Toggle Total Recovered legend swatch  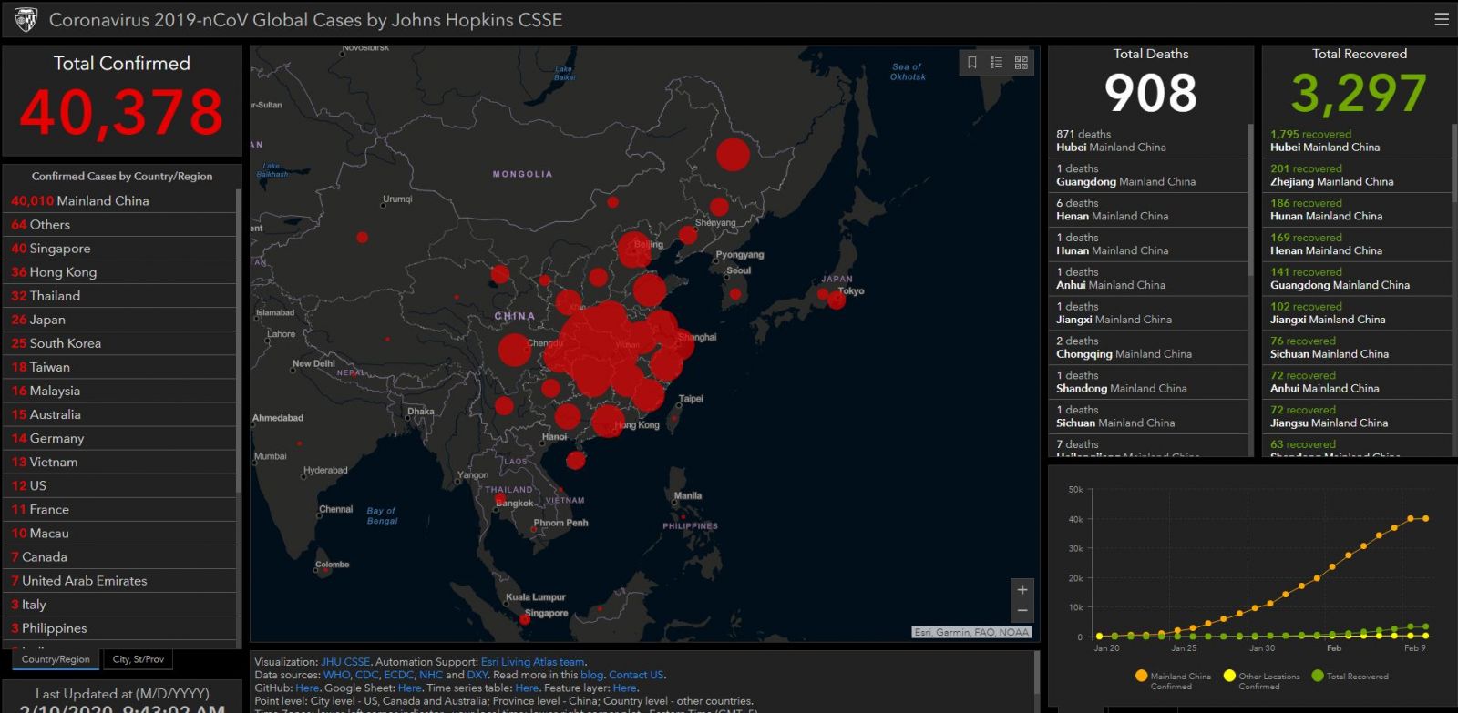point(1317,676)
